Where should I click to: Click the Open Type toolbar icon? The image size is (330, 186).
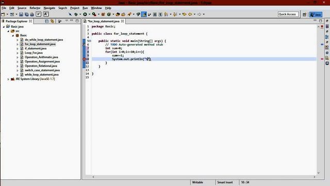(x=118, y=14)
